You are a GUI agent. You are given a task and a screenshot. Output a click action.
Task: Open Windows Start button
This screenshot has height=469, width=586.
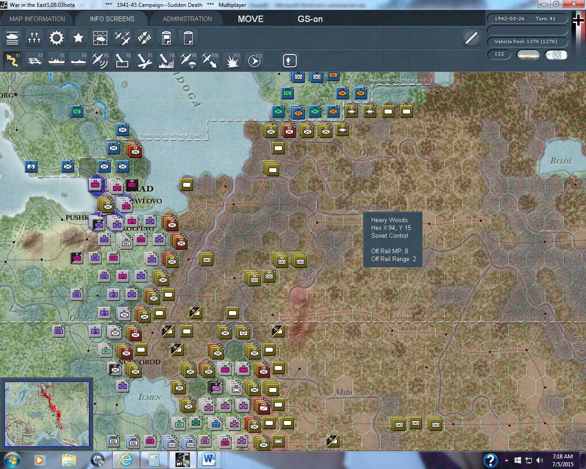coord(11,459)
